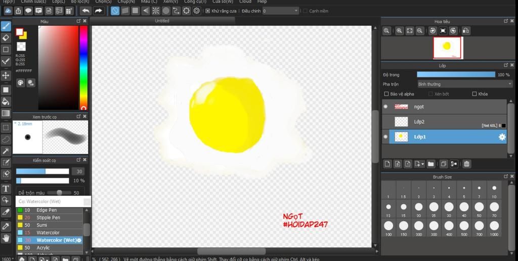The height and width of the screenshot is (261, 518).
Task: Toggle the Khử răng cưa checkbox
Action: coord(208,11)
